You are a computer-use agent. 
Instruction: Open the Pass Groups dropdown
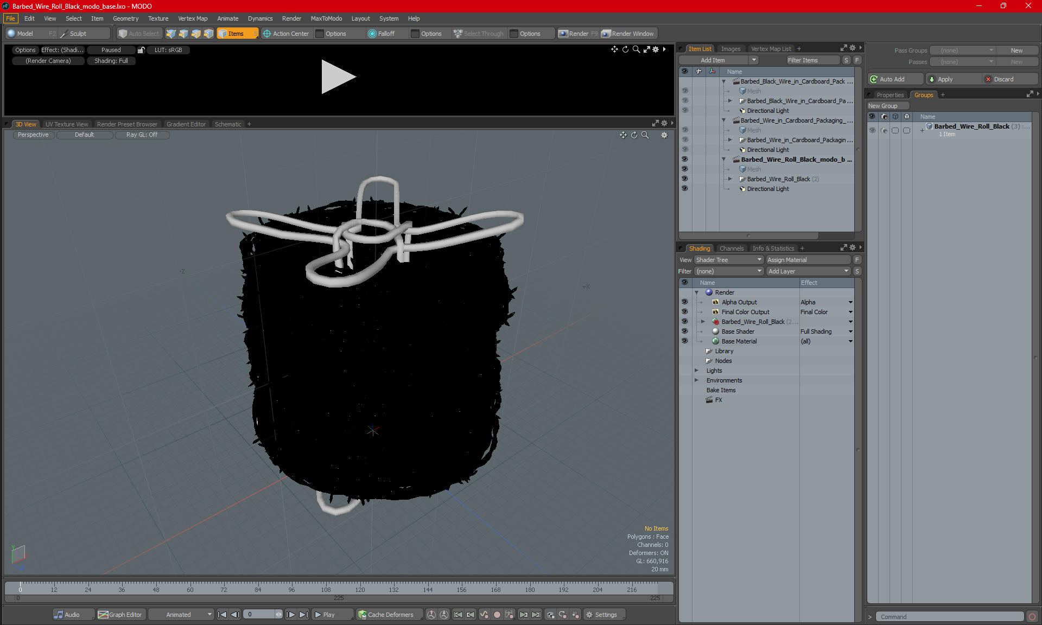point(963,50)
